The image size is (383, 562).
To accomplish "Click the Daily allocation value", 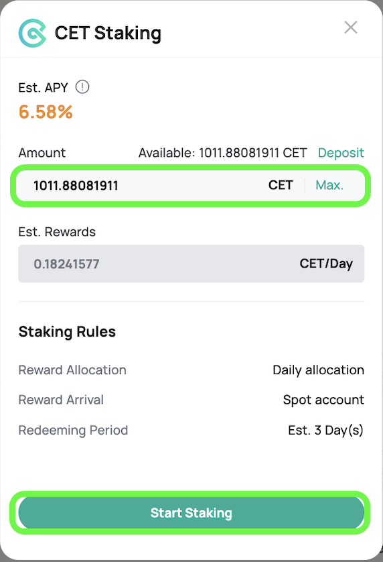I will point(318,370).
